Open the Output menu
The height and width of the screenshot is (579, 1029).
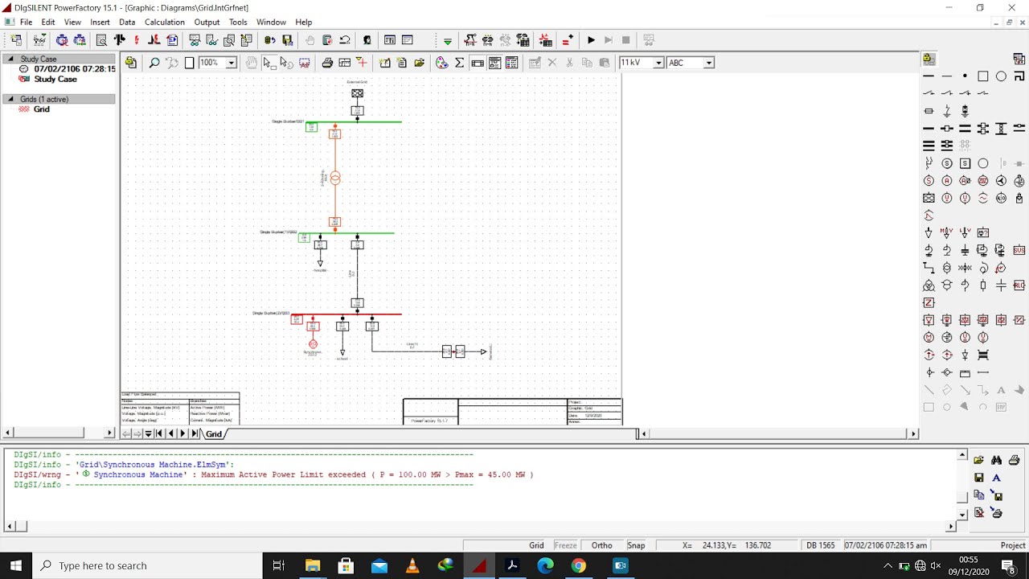coord(207,23)
